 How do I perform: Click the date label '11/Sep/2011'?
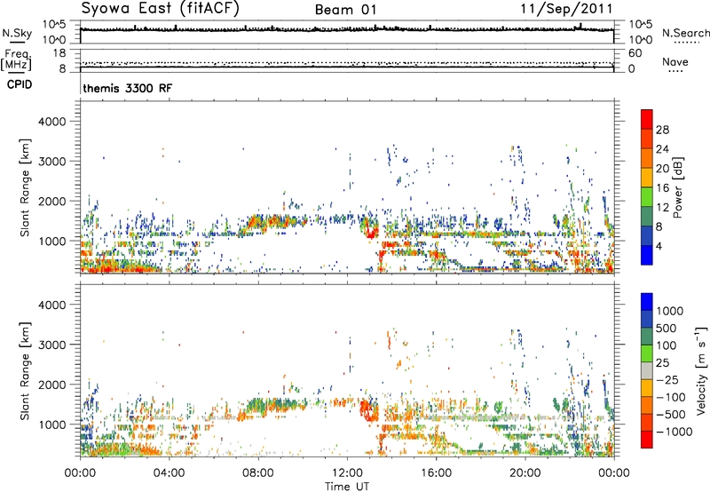point(566,9)
